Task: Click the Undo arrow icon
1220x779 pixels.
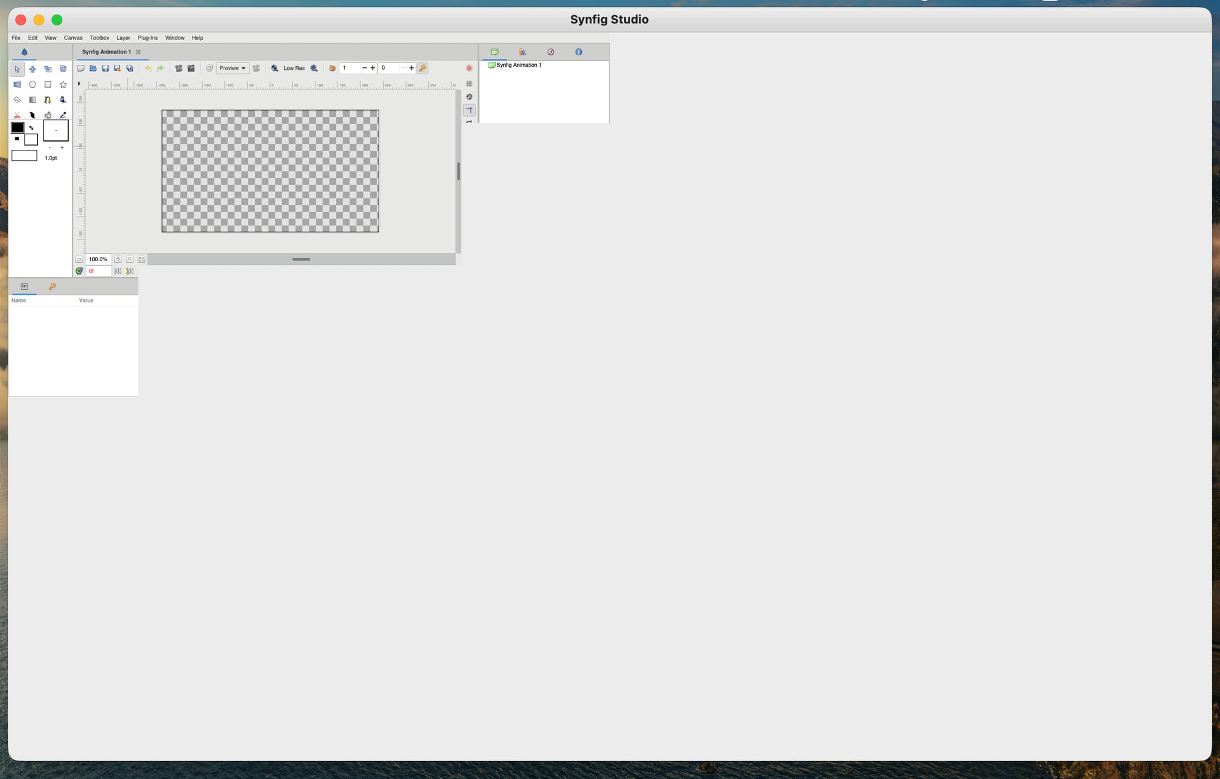Action: click(148, 68)
